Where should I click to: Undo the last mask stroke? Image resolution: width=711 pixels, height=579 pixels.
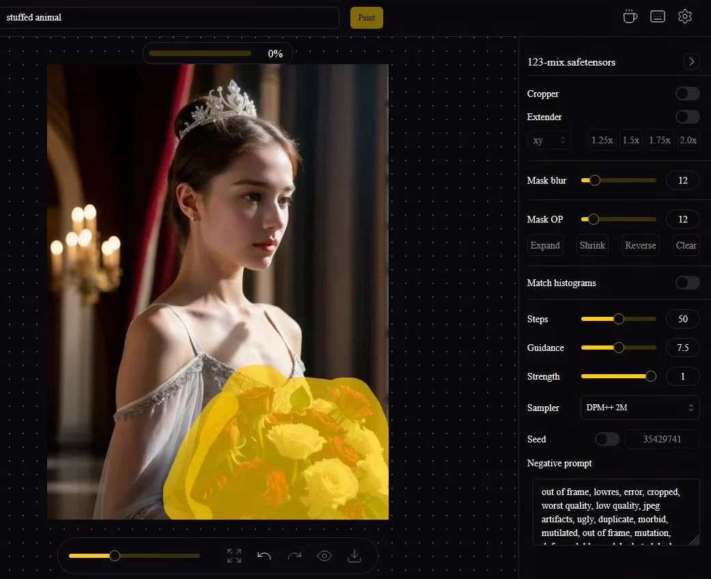pos(264,555)
